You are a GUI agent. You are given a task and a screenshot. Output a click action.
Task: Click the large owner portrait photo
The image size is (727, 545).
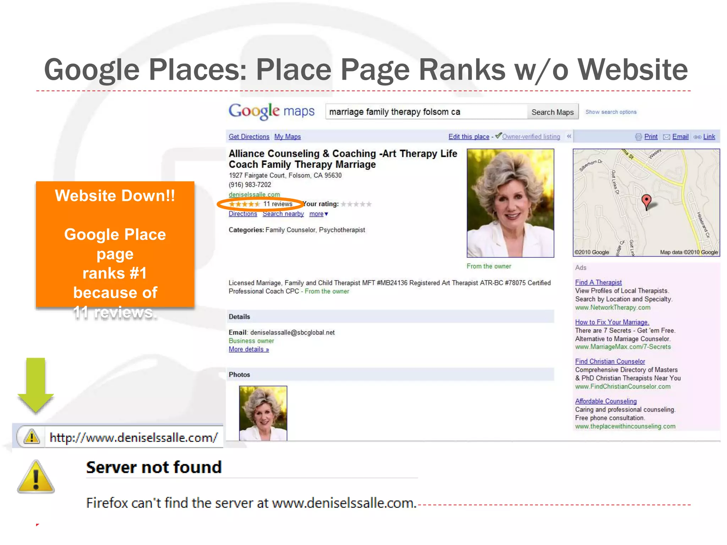(510, 203)
